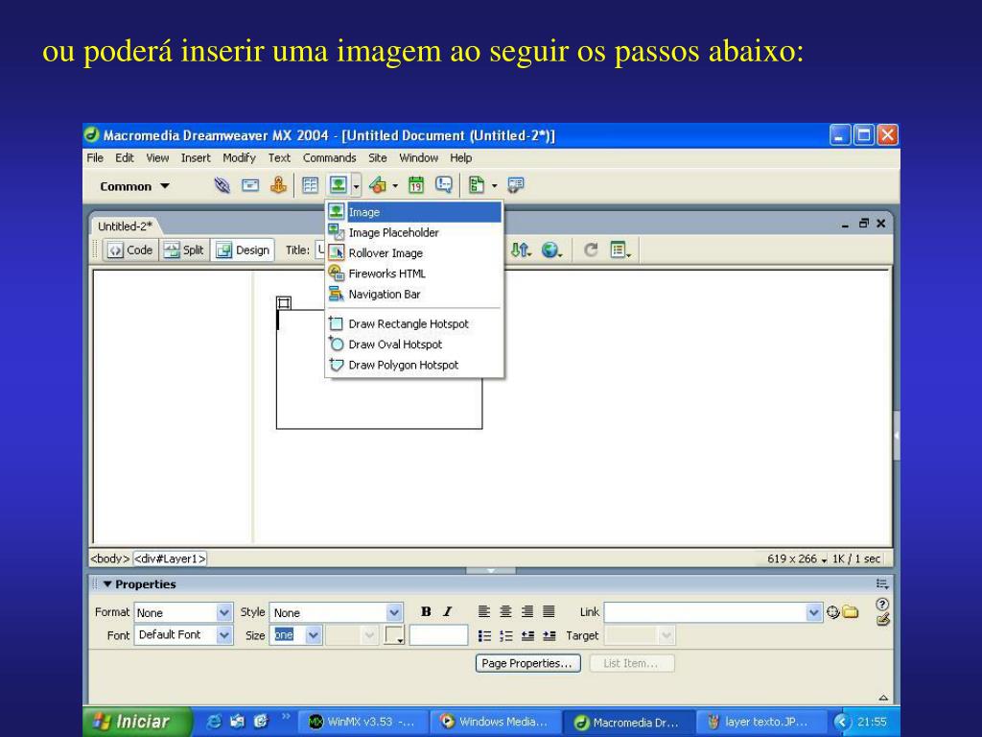Switch to Design view

[243, 250]
